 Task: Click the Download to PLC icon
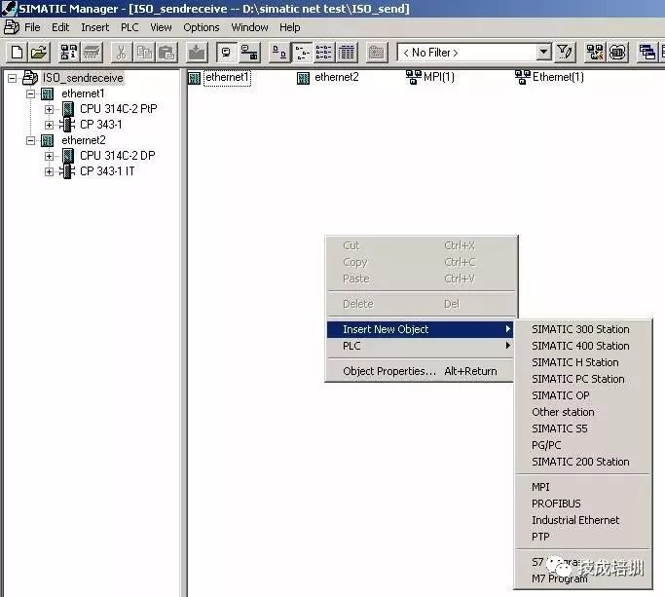(197, 53)
